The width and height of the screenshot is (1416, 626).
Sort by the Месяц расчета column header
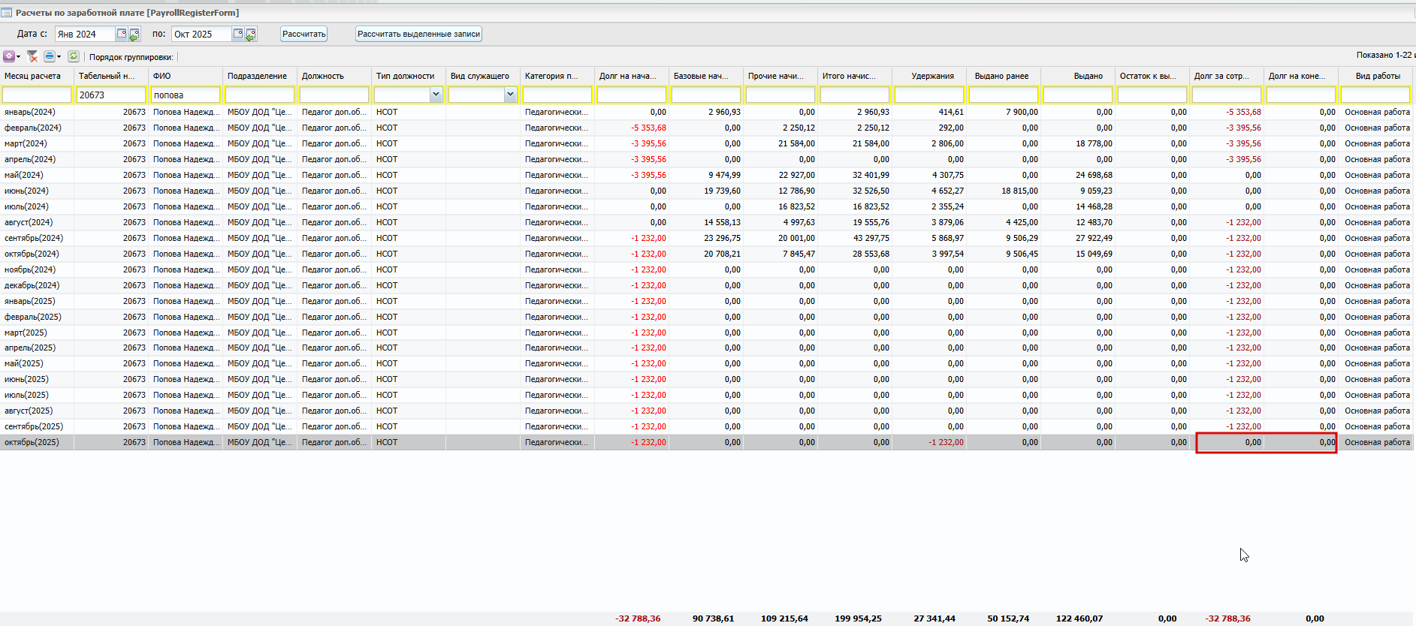(x=33, y=76)
